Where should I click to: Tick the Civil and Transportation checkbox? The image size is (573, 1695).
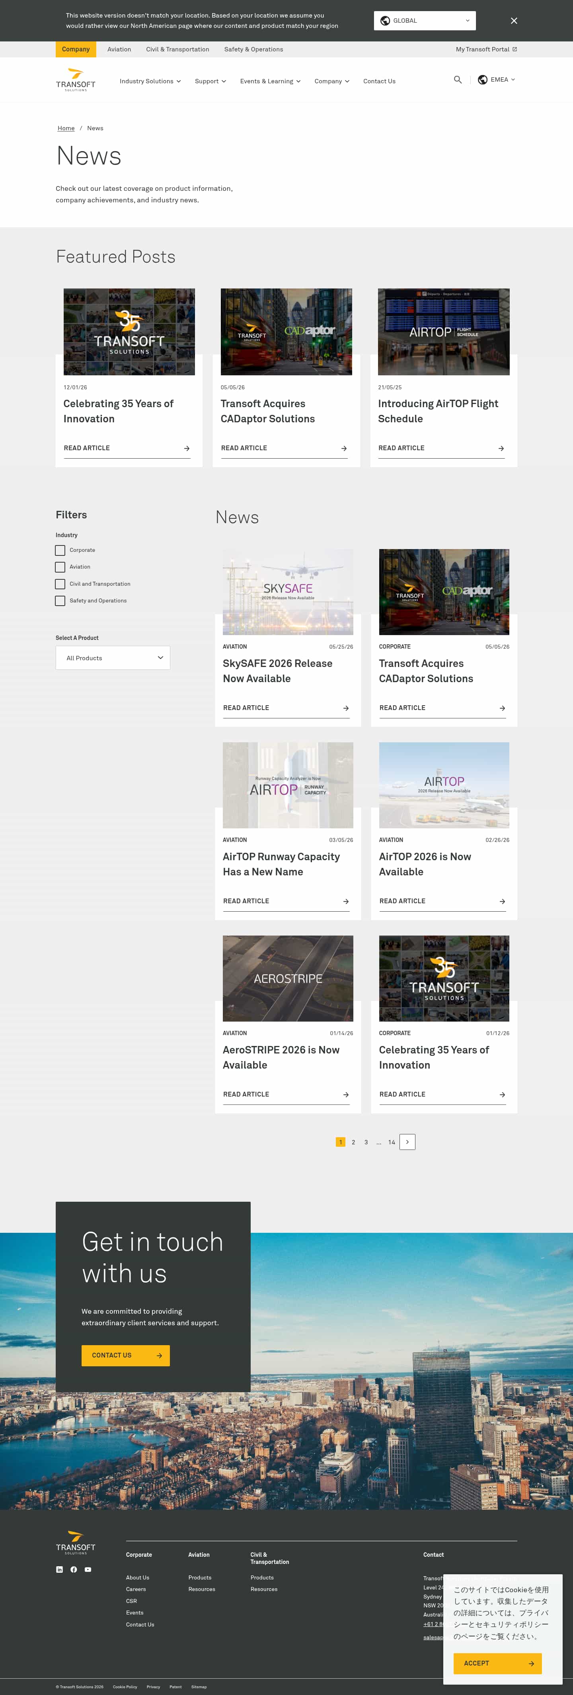click(60, 584)
